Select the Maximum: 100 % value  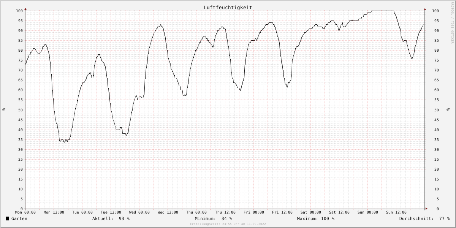(x=316, y=218)
